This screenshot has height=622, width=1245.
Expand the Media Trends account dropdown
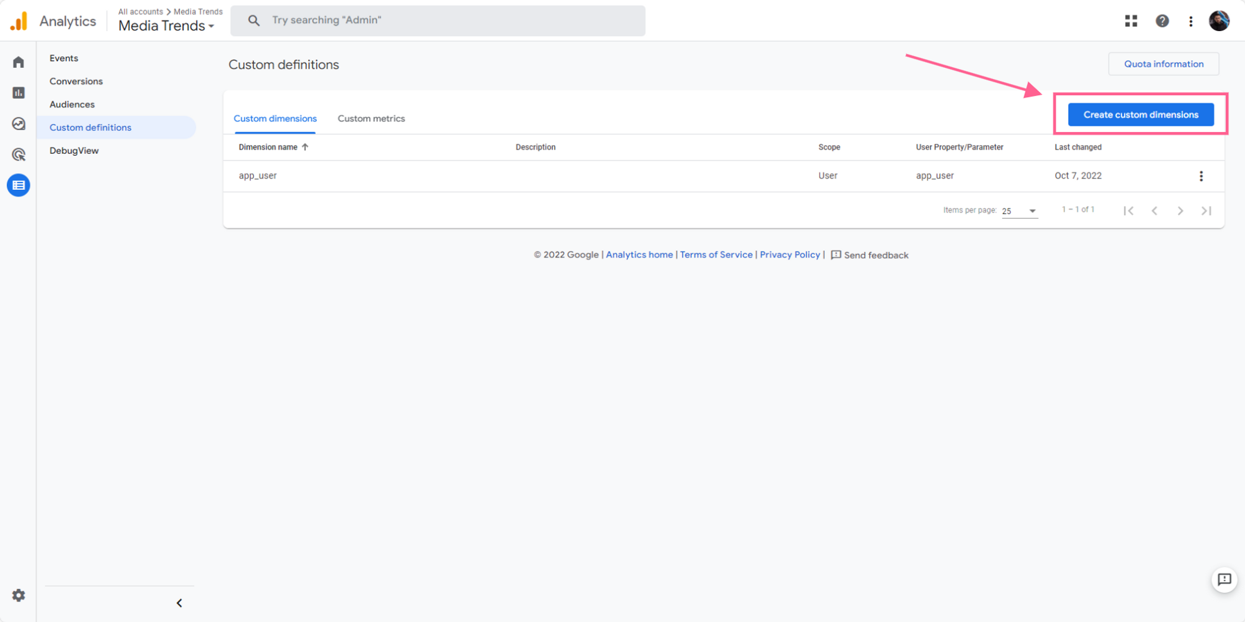[166, 26]
